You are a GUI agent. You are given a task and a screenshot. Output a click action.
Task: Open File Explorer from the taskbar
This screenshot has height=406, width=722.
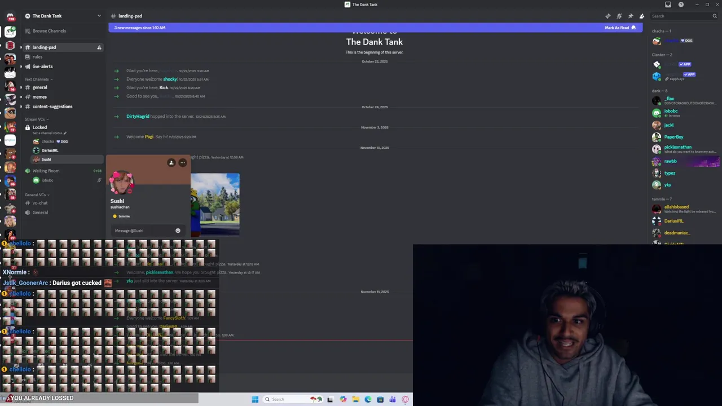[355, 399]
